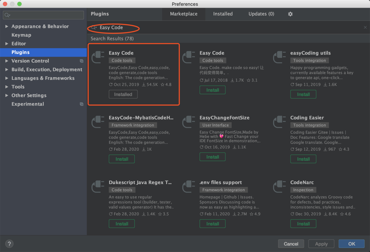Click the icon beside Version Control entry
This screenshot has height=252, width=370.
(82, 61)
